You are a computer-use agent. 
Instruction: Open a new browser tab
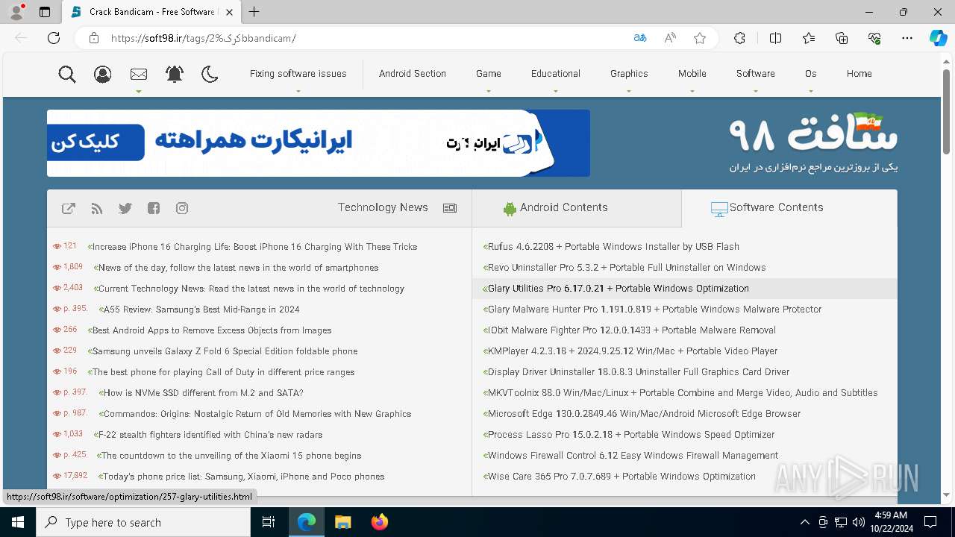pyautogui.click(x=254, y=12)
